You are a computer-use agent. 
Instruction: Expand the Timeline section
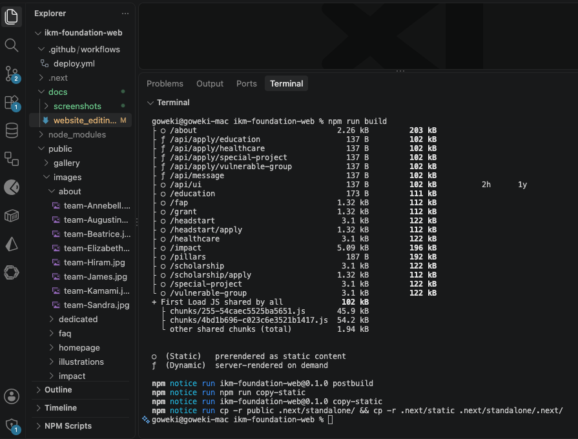38,407
